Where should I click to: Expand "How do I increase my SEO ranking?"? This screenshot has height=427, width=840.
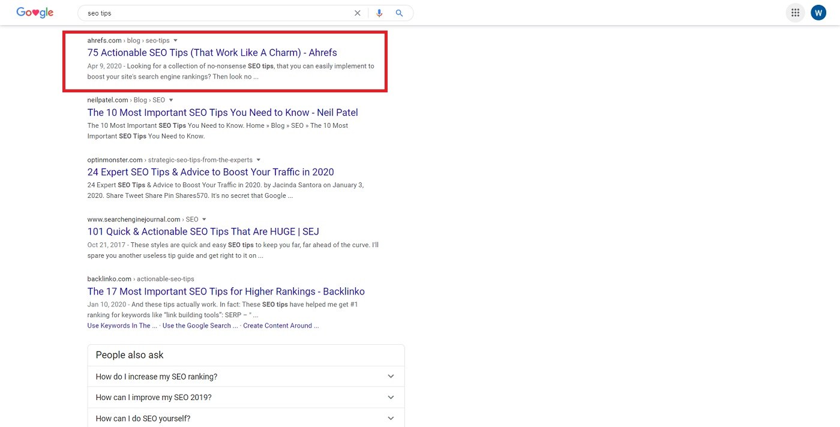[246, 377]
